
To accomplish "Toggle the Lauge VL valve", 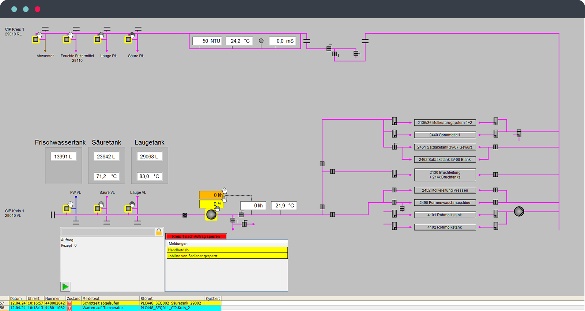I will click(128, 209).
